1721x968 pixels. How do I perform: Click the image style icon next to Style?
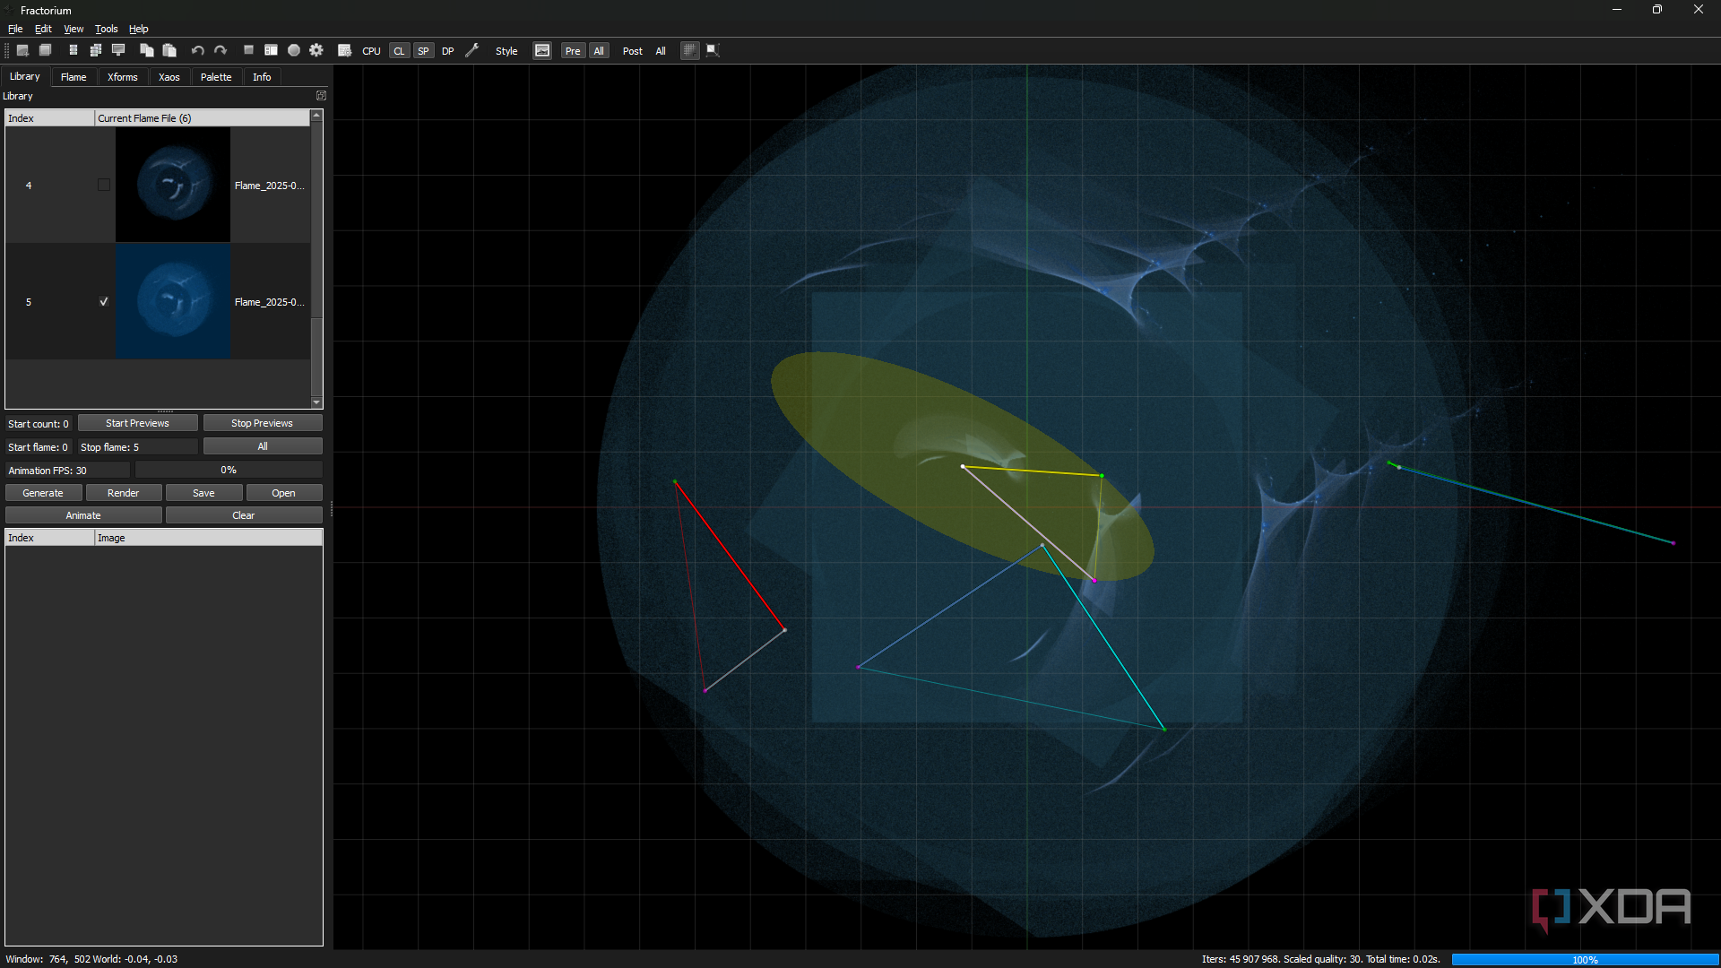coord(542,50)
